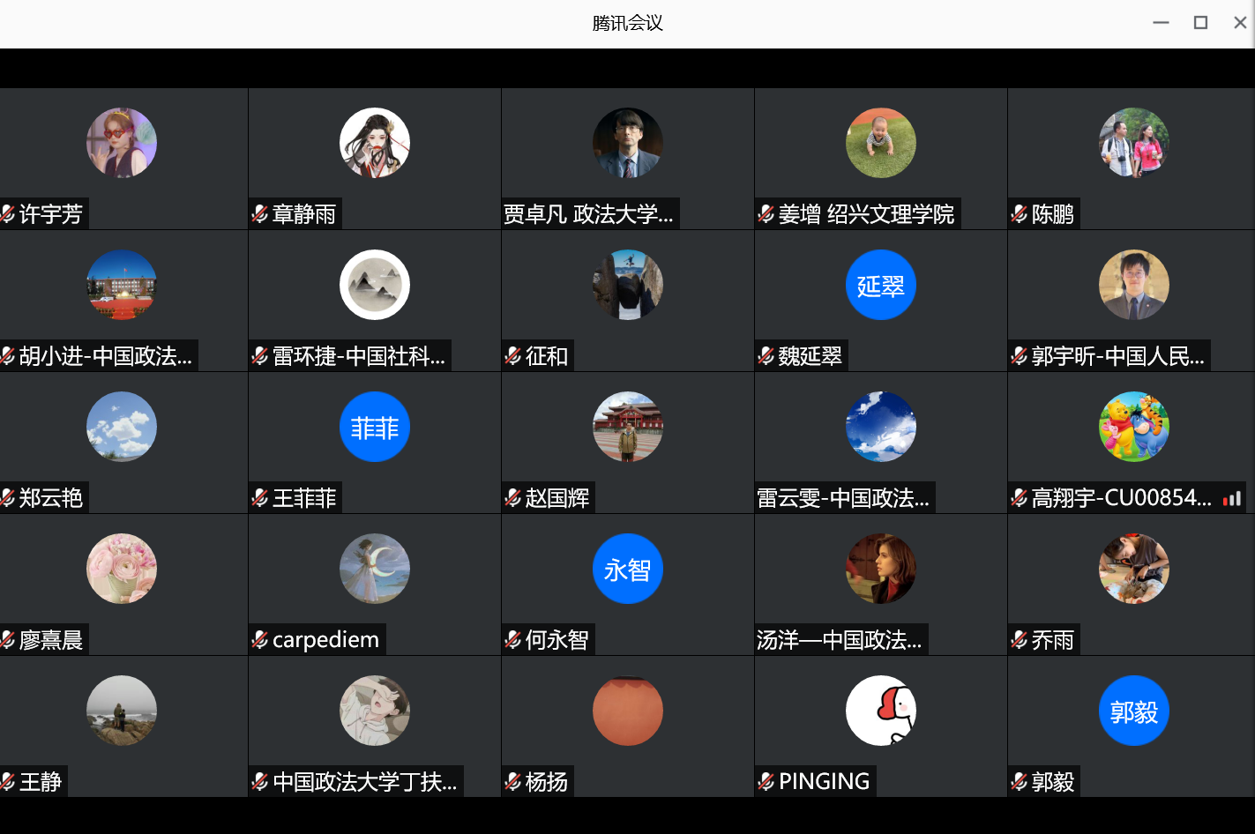
Task: Click the muted microphone icon beside 许宇芳
Action: 8,213
